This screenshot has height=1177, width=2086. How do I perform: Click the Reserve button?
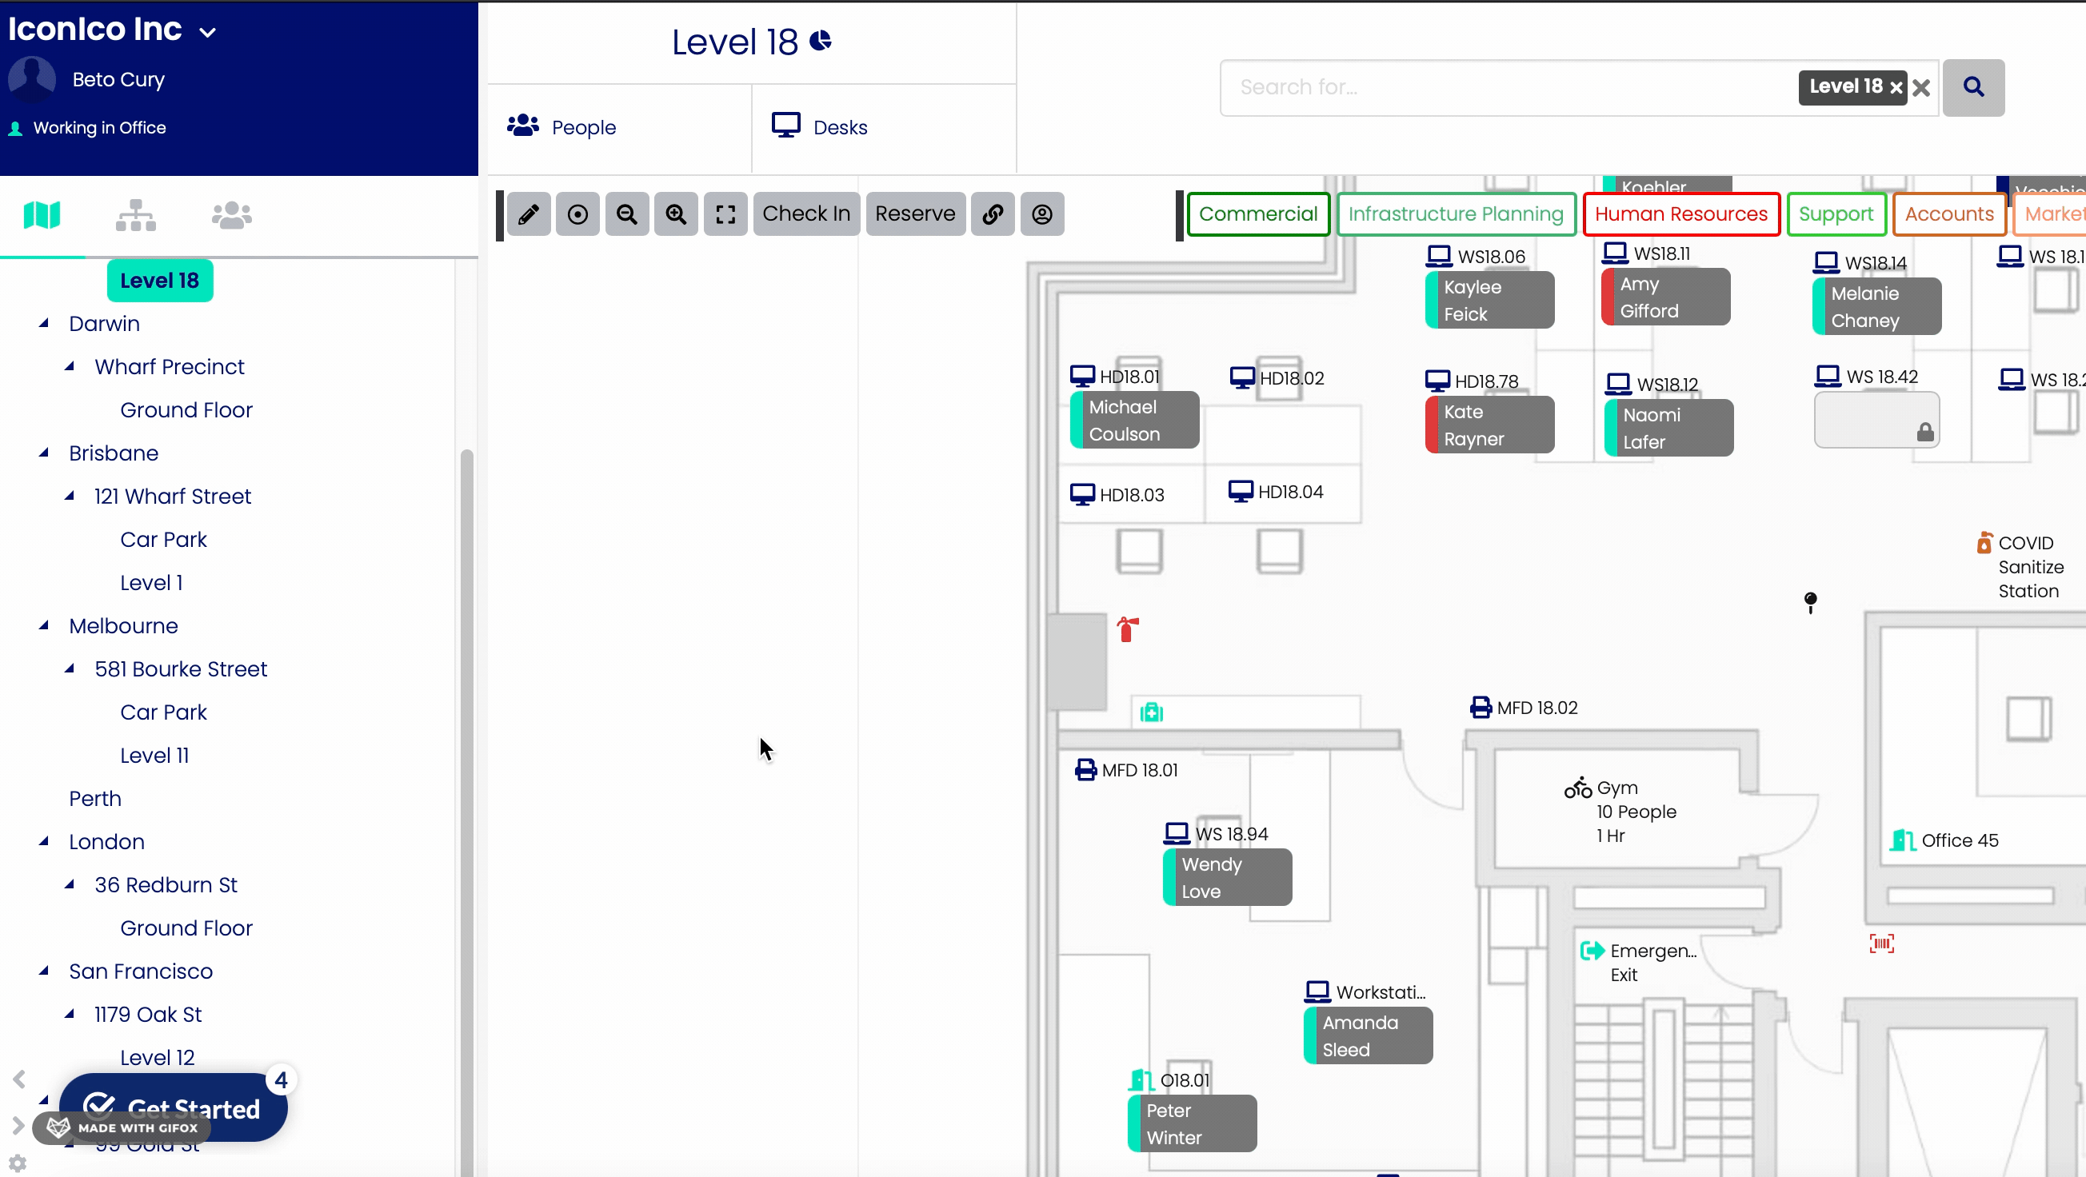(915, 213)
